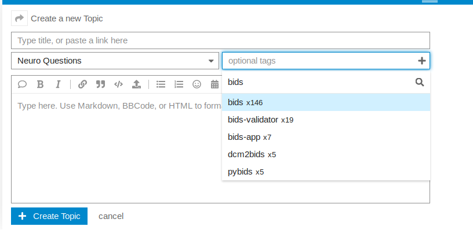Viewport: 473px width, 230px height.
Task: Add a blockquote using the quotation icon
Action: [x=100, y=84]
